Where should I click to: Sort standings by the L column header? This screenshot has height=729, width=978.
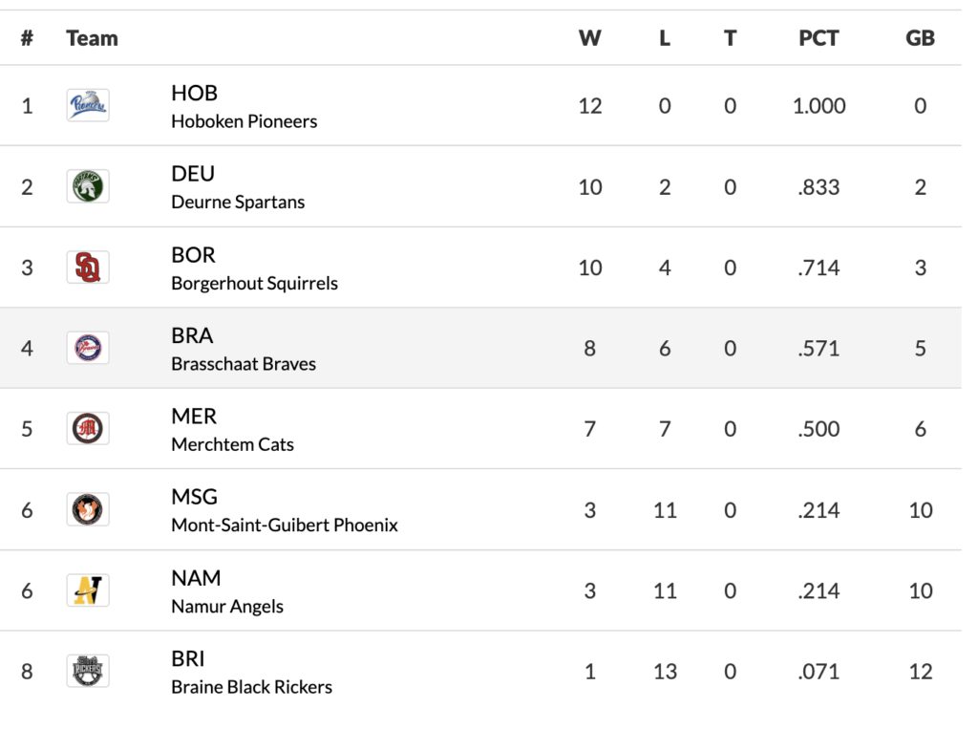coord(665,38)
